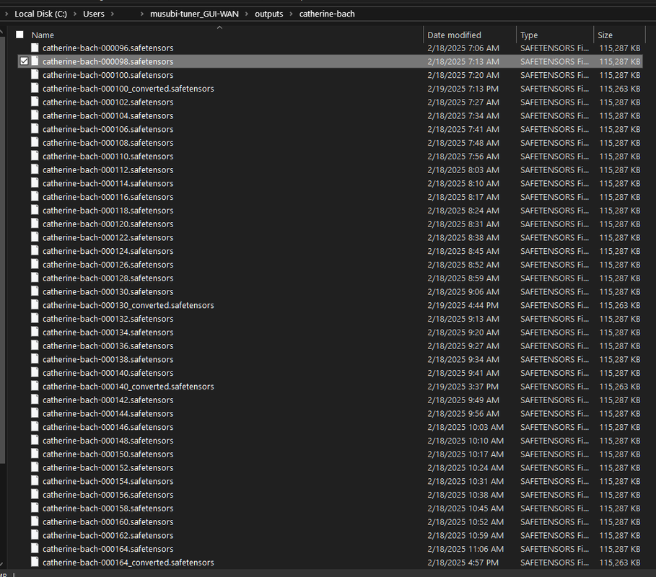This screenshot has width=656, height=577.
Task: Select catherine-bach-000152.safetensors
Action: (108, 467)
